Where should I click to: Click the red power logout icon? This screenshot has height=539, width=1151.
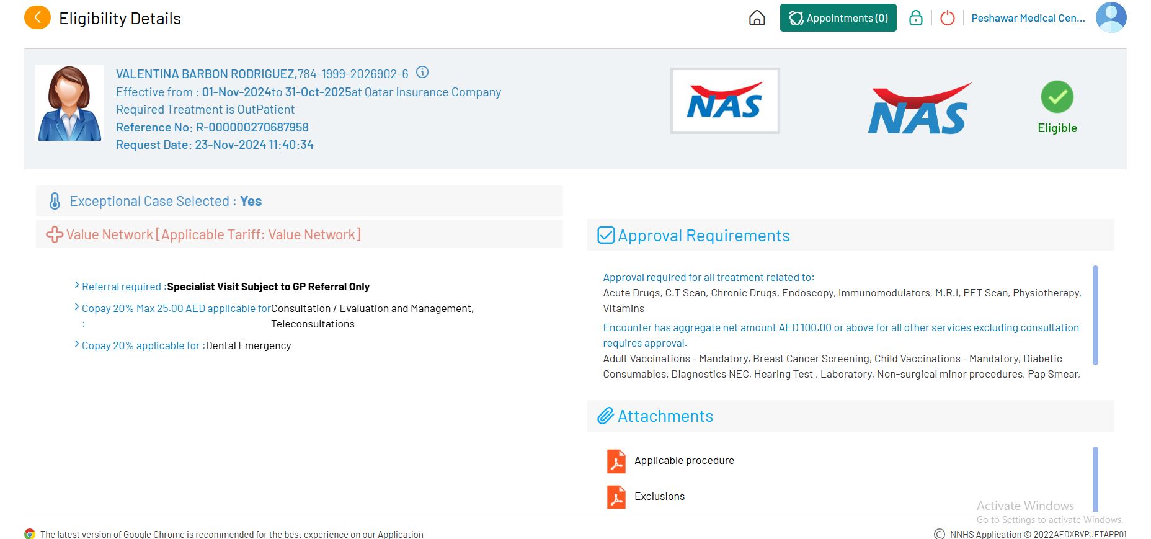[x=947, y=18]
